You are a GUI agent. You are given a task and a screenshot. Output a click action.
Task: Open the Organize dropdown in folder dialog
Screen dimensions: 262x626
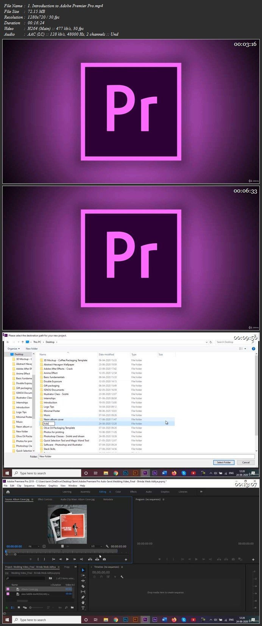pyautogui.click(x=13, y=349)
